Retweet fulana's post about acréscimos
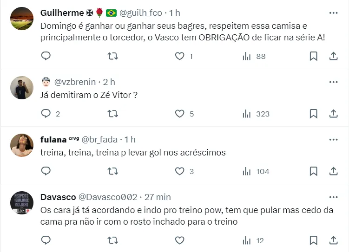The width and height of the screenshot is (349, 252). 112,171
